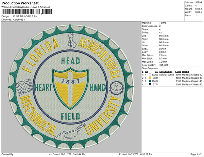
Task: Select the max jump value '7.2 mm'
Action: [163, 62]
